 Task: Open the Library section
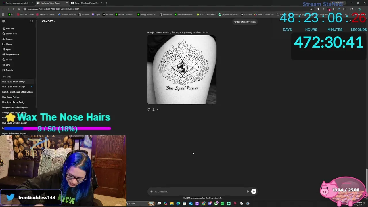tap(17, 44)
